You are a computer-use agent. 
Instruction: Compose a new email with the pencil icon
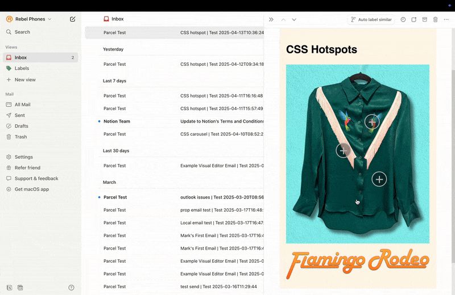pos(73,19)
